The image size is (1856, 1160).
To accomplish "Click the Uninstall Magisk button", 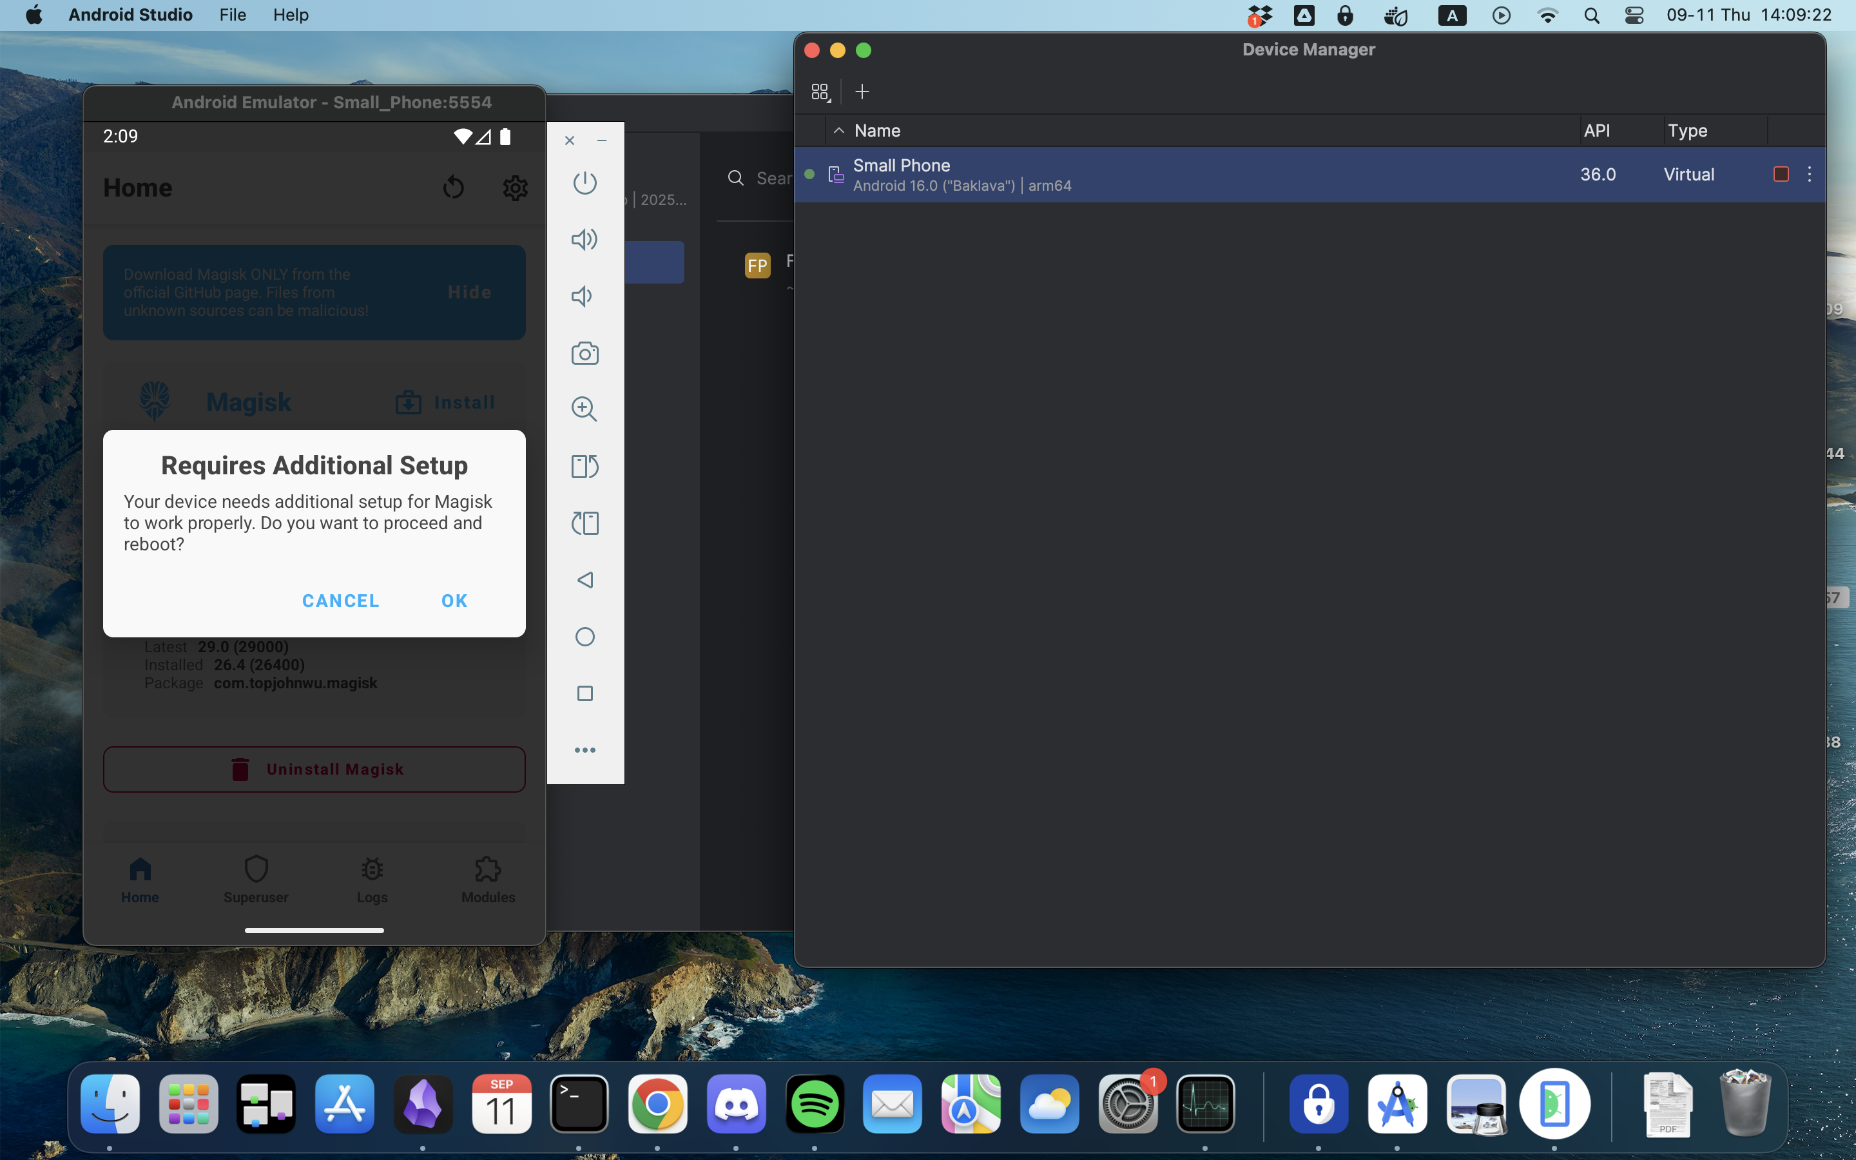I will [314, 769].
